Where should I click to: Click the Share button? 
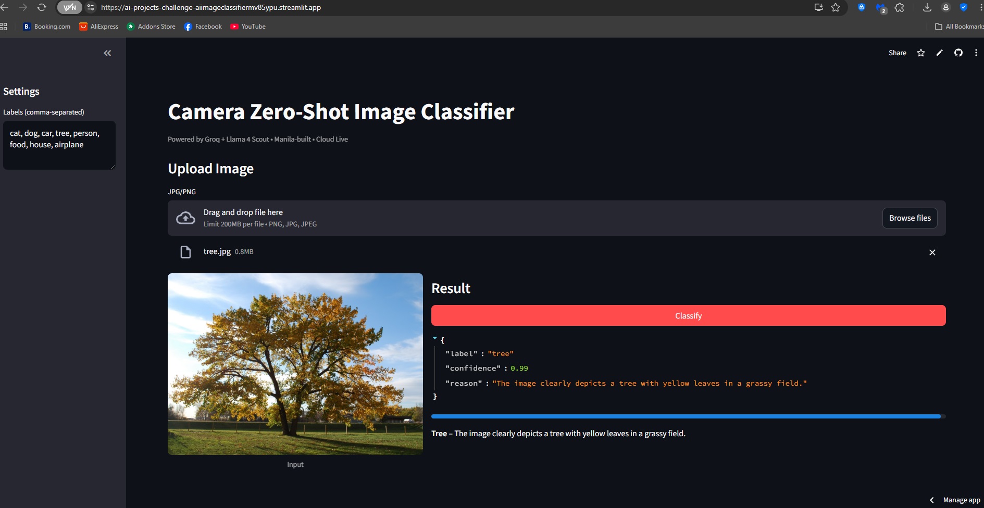[897, 53]
